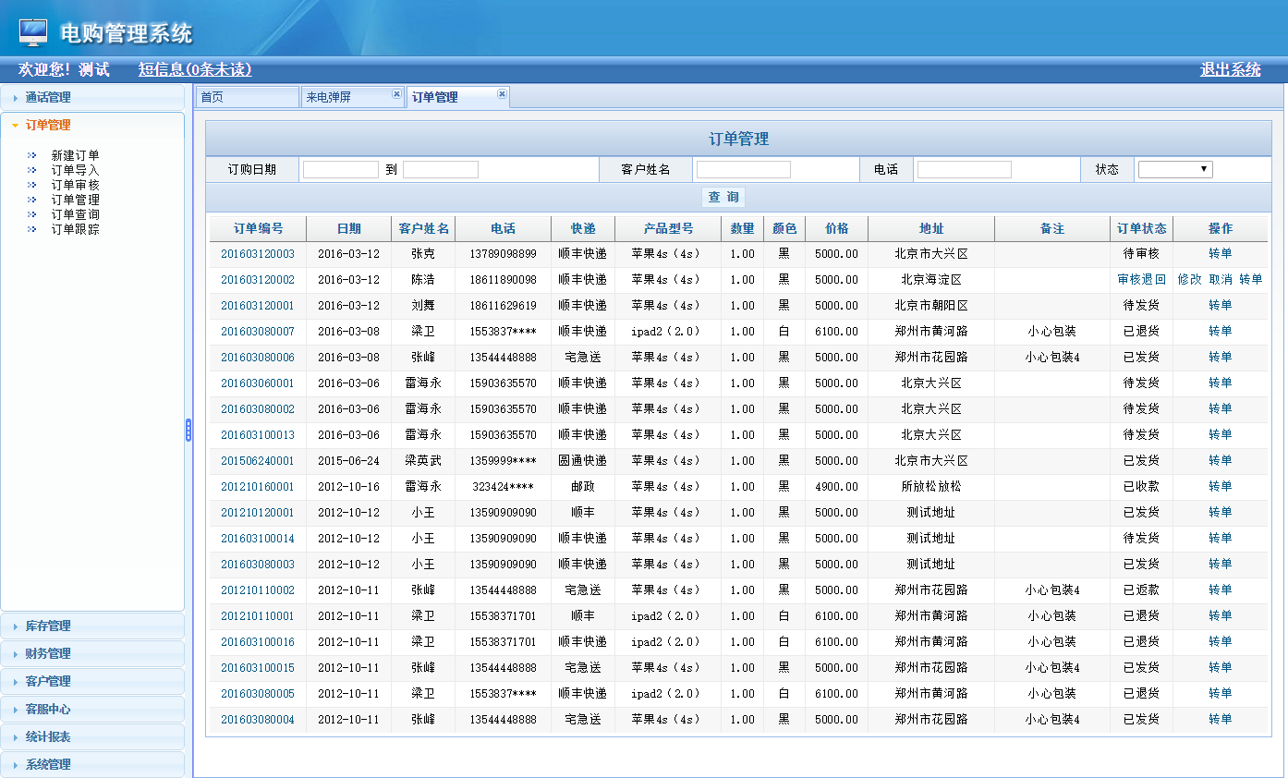This screenshot has height=778, width=1288.
Task: Collapse the sidebar using the splitter handle
Action: tap(188, 430)
